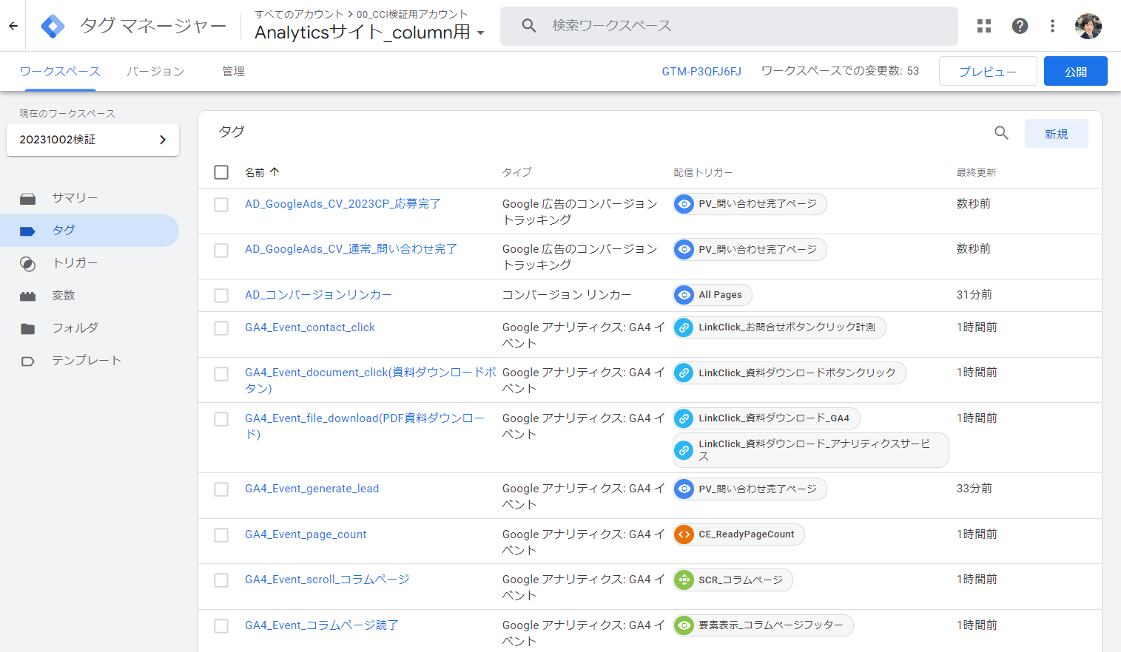Open the GTM-P3QFJ6FJ container ID link
Viewport: 1121px width, 652px height.
point(701,72)
